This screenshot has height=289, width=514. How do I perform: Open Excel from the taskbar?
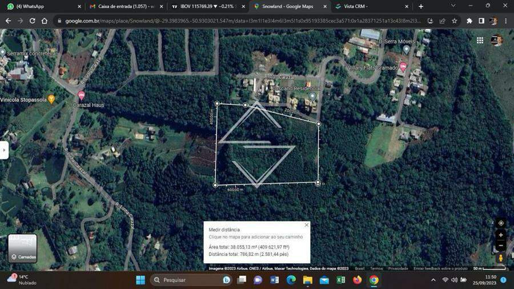(x=341, y=280)
